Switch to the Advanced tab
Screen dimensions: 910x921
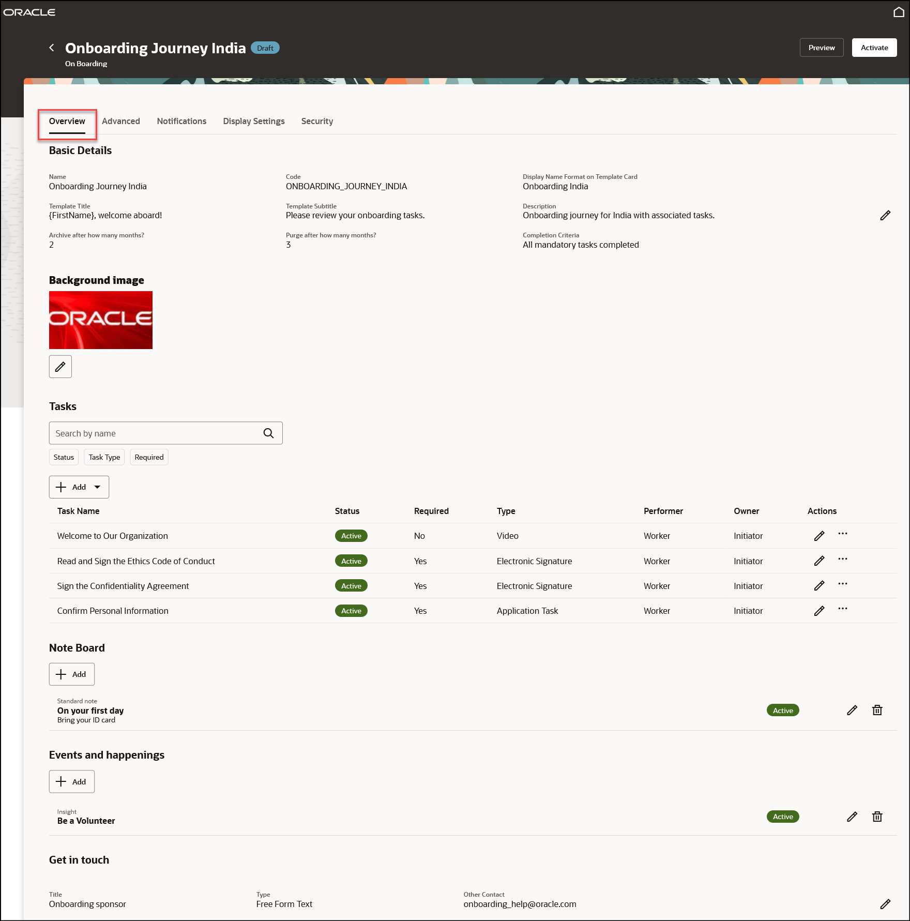click(121, 121)
